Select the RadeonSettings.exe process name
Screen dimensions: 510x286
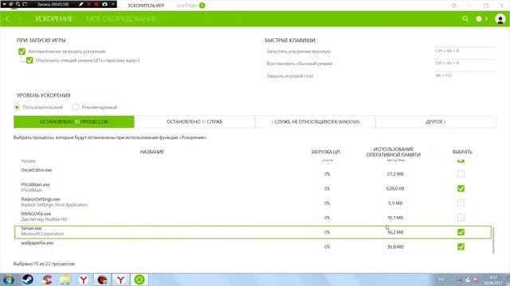[41, 199]
